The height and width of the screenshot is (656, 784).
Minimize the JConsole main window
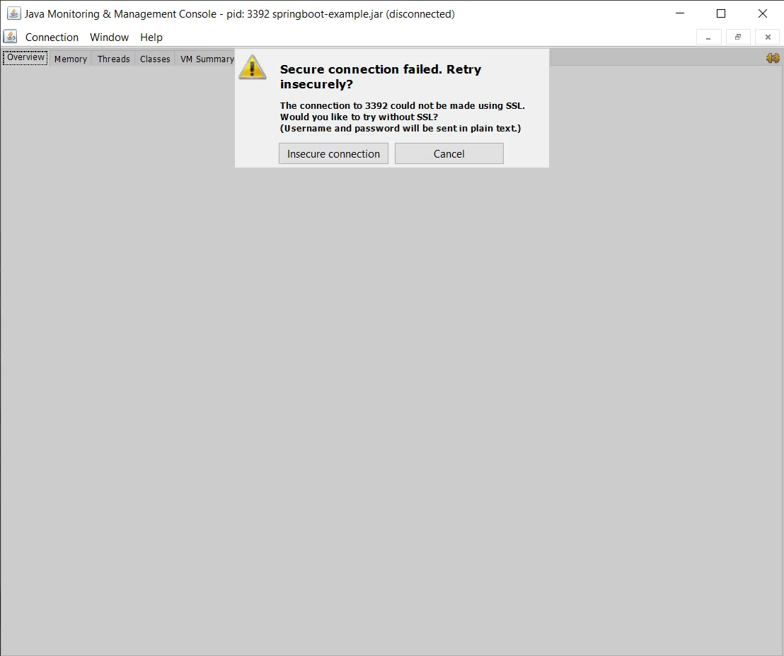click(x=679, y=13)
